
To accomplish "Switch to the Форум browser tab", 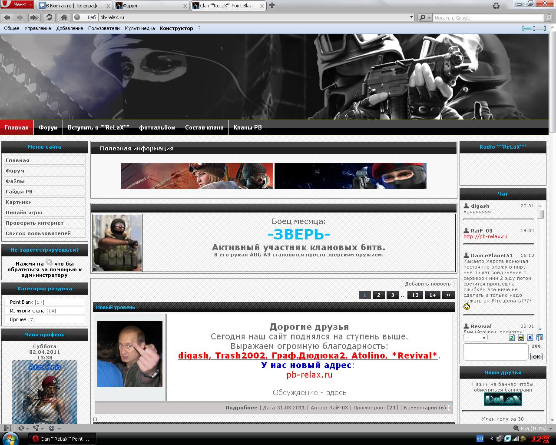I will [x=151, y=6].
